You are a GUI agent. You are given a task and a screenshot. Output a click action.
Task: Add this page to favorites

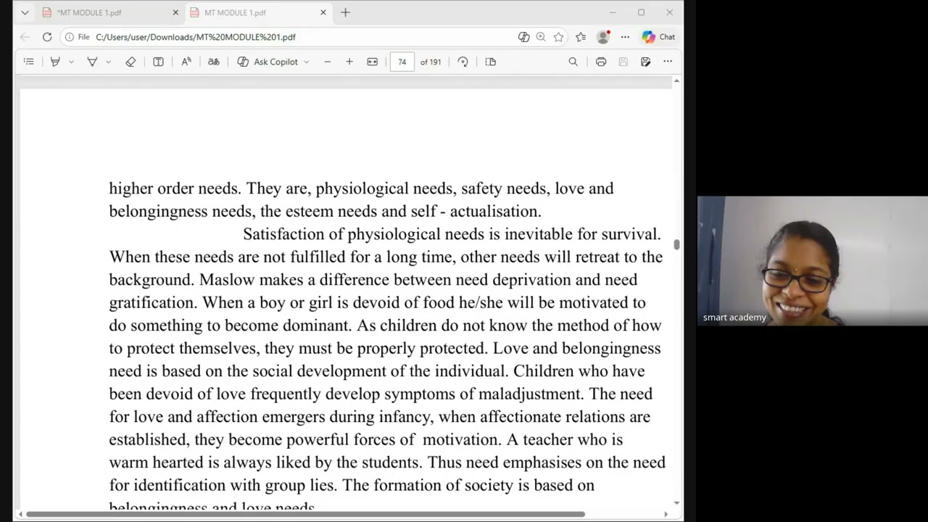point(558,37)
